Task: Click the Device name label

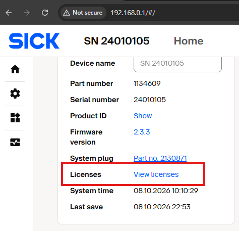Action: point(93,63)
